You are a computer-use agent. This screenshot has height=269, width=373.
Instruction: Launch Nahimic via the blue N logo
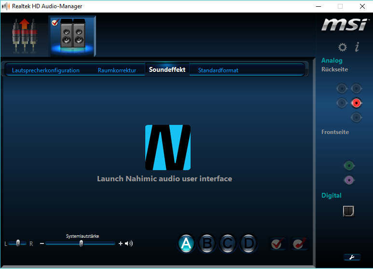click(x=168, y=148)
